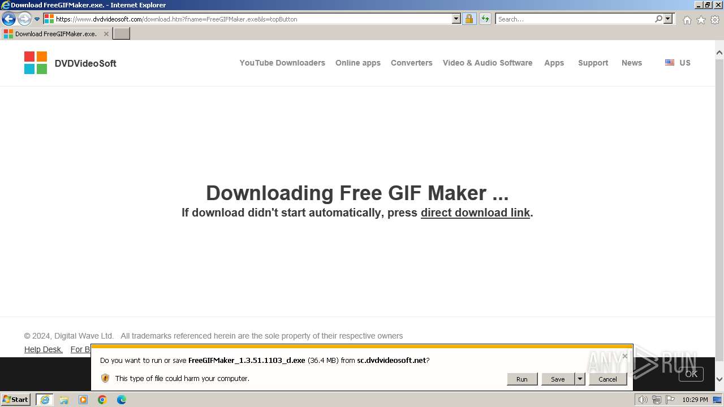Click Internet Explorer taskbar icon

pyautogui.click(x=45, y=400)
